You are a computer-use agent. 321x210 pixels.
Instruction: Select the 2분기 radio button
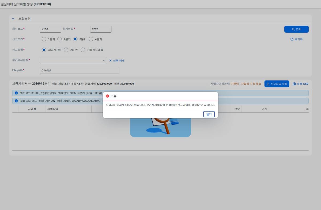coord(60,39)
